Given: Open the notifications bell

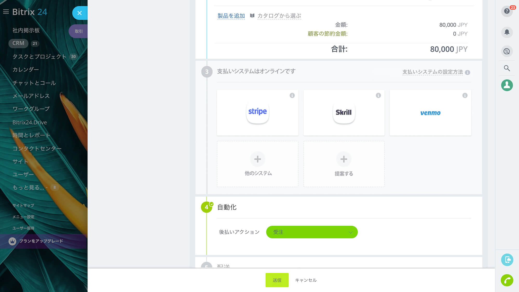Looking at the screenshot, I should tap(507, 32).
